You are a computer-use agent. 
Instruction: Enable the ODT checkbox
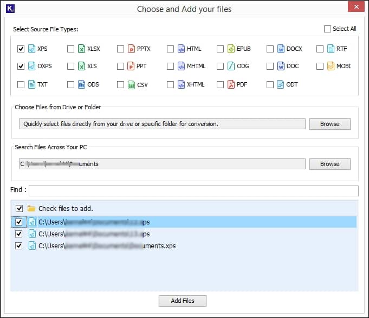270,84
